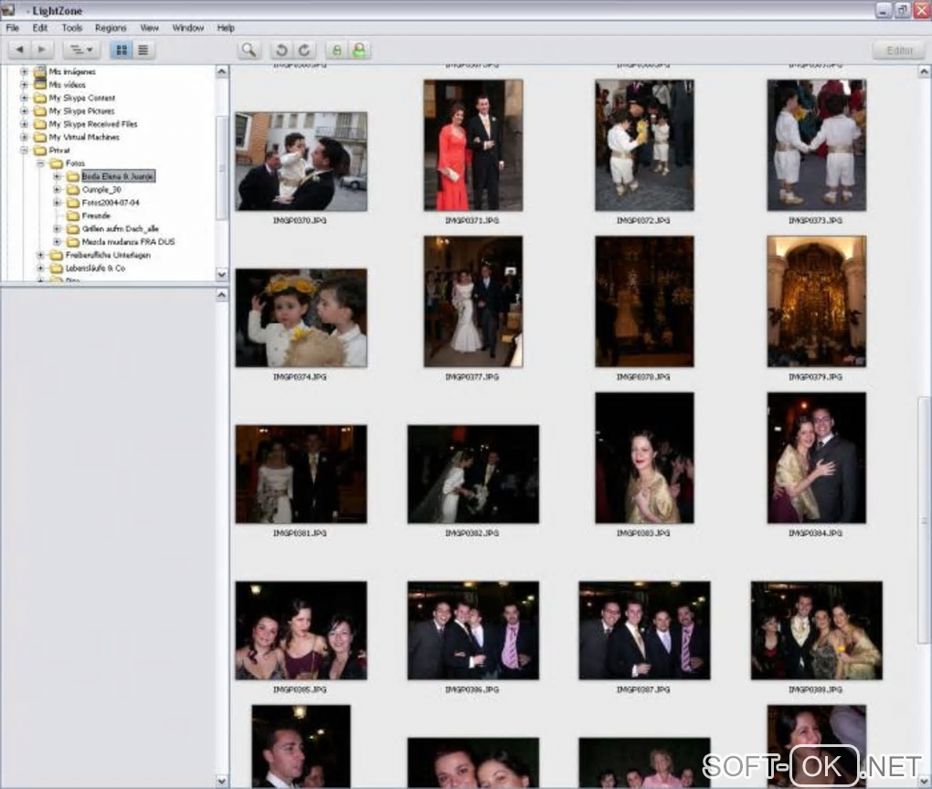This screenshot has width=932, height=789.
Task: Click the magnifier search icon
Action: tap(249, 50)
